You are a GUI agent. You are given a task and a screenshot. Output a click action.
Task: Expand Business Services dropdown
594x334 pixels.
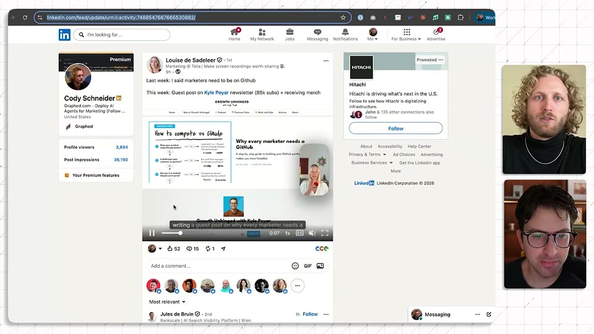372,163
